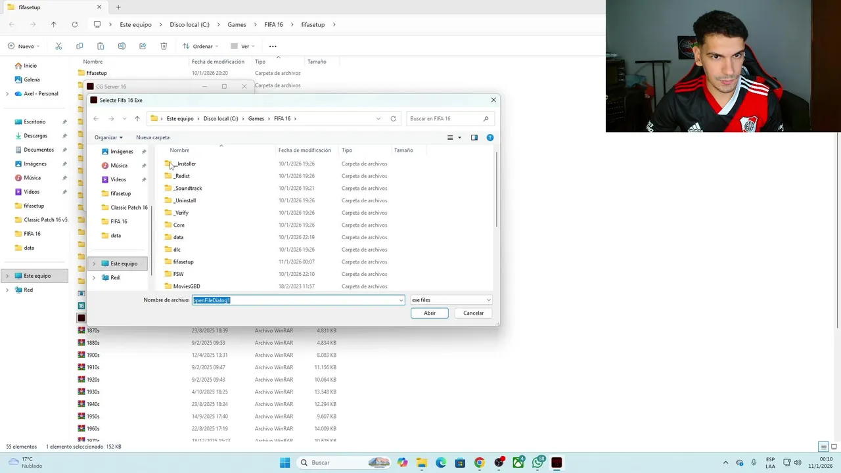841x473 pixels.
Task: Open the file name history dropdown
Action: point(401,300)
